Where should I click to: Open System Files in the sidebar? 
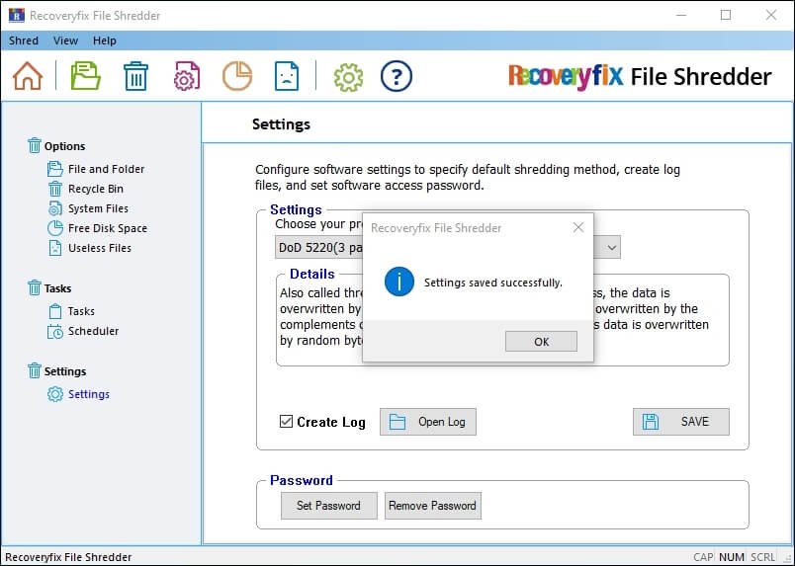pyautogui.click(x=98, y=208)
